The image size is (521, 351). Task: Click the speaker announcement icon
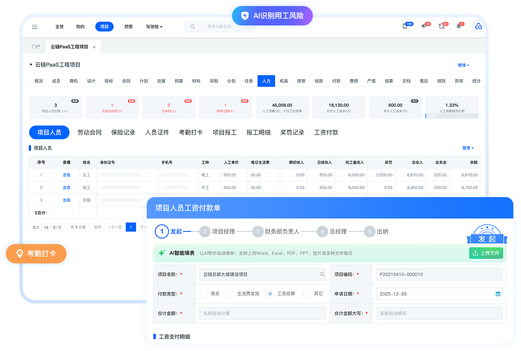pyautogui.click(x=424, y=26)
